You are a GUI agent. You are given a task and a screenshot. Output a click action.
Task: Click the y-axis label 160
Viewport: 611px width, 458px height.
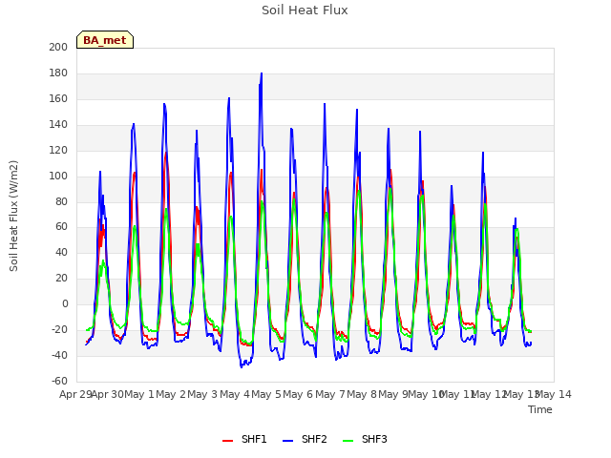[58, 98]
